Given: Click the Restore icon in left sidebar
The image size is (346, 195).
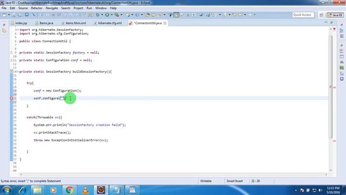Looking at the screenshot, I should (4, 25).
